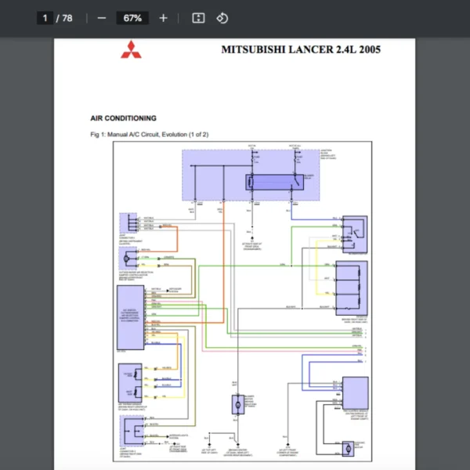Select the AIR CONDITIONING heading text
Viewport: 470px width, 470px height.
point(123,118)
